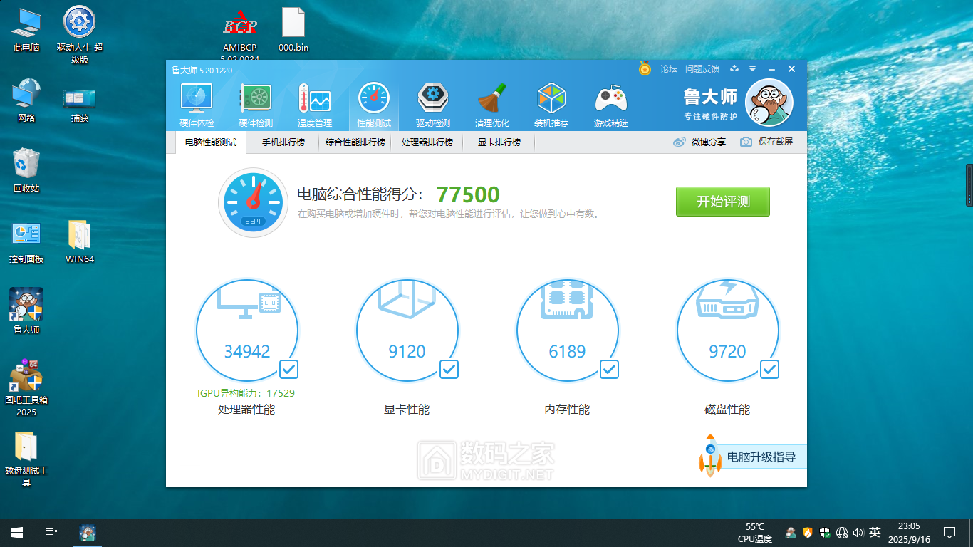
Task: Select the 此电脑 desktop icon
Action: (x=26, y=30)
